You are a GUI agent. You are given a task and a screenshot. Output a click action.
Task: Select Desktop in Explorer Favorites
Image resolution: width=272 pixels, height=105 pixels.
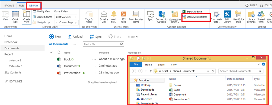(x=143, y=85)
